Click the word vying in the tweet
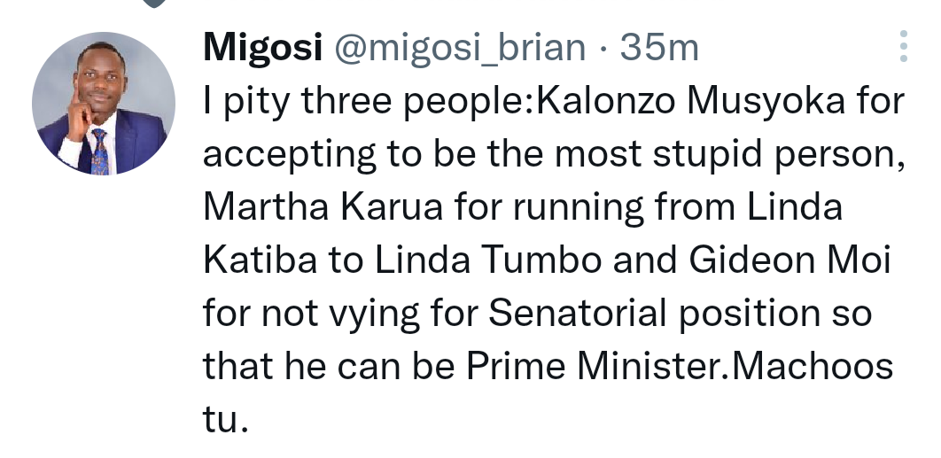 (x=375, y=314)
